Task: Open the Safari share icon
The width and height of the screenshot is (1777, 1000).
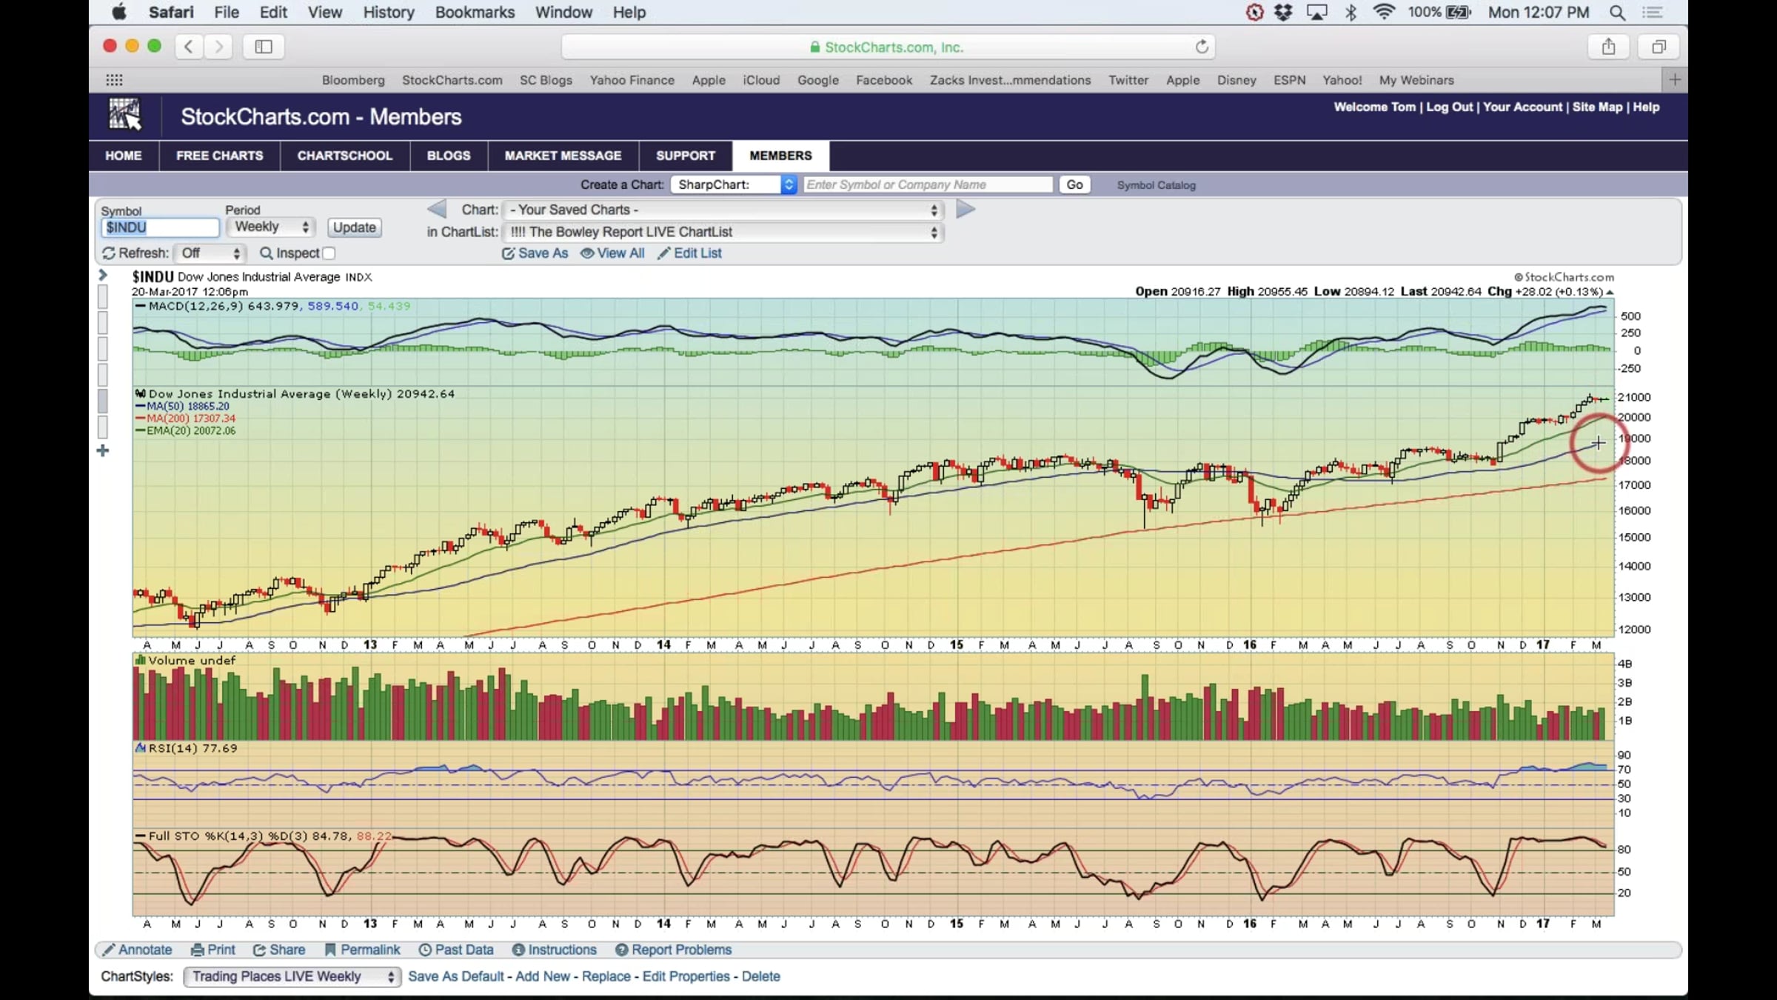Action: pos(1608,47)
